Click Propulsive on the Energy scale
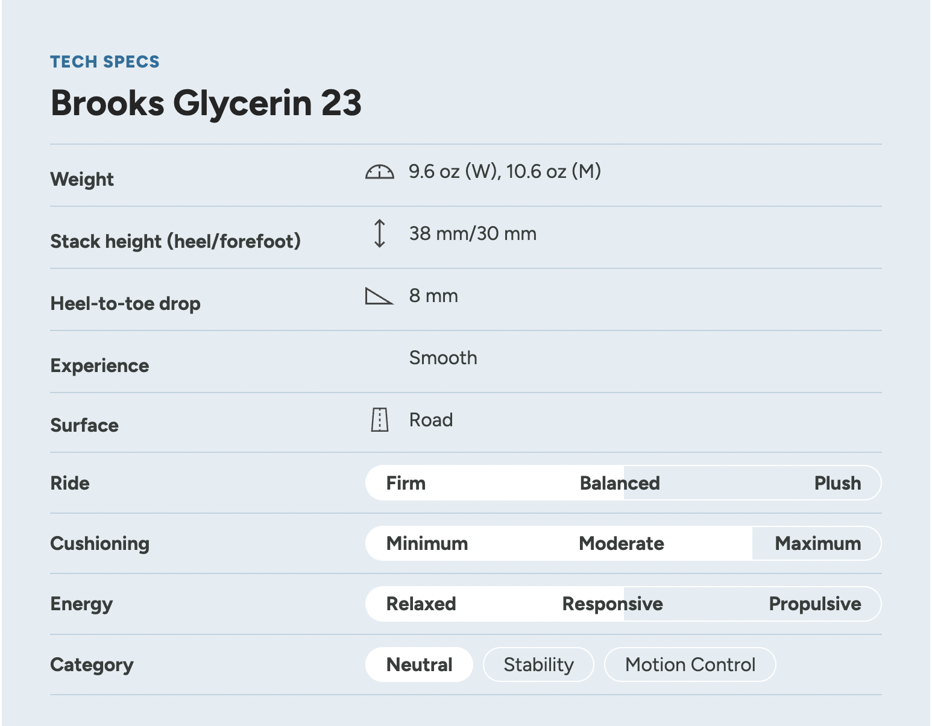 point(814,604)
